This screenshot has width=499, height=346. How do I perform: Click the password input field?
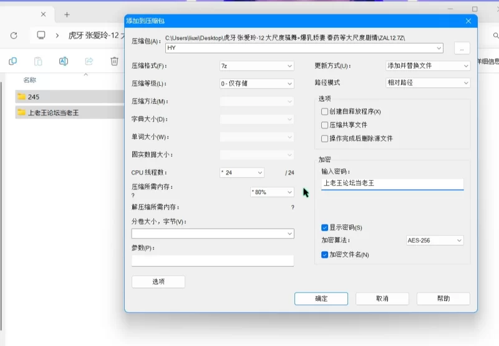point(392,183)
